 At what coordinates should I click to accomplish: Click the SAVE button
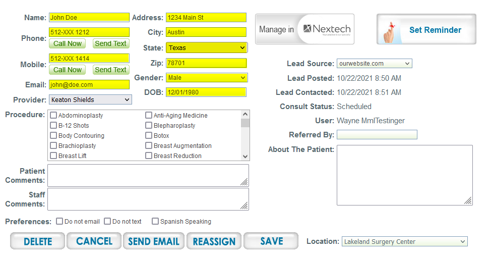coord(271,241)
